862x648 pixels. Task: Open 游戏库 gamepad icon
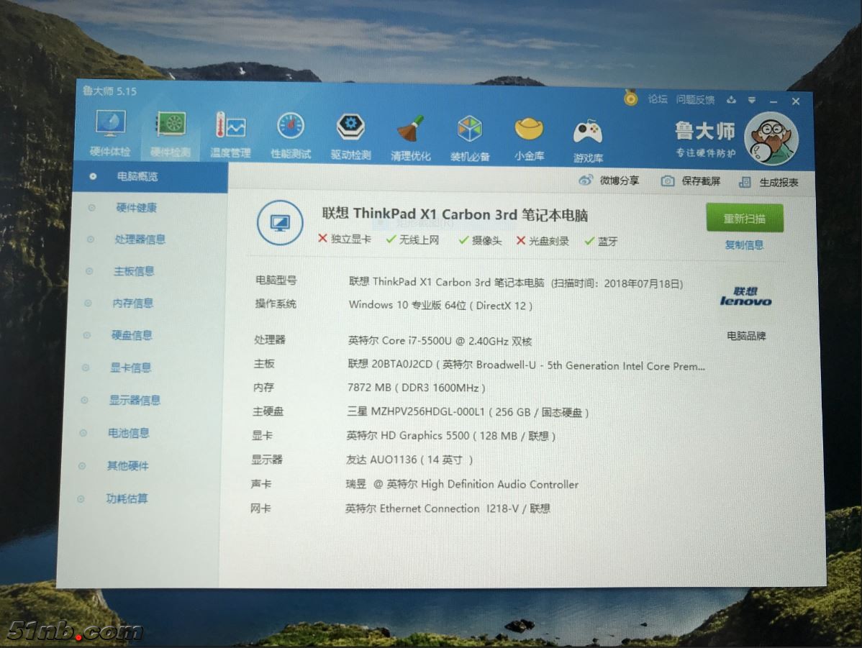588,141
